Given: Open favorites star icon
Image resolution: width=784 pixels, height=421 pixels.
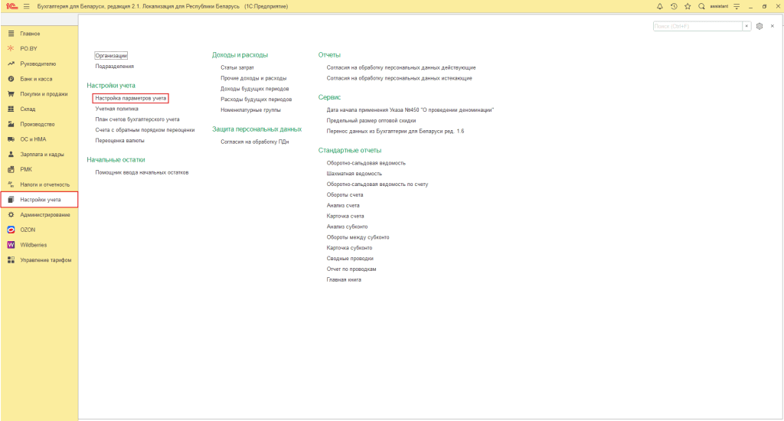Looking at the screenshot, I should pyautogui.click(x=688, y=6).
